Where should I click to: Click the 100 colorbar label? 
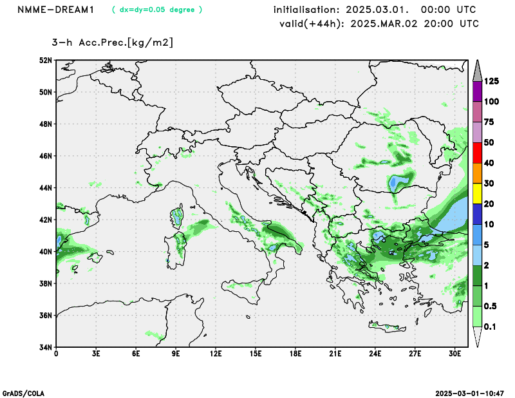tap(491, 102)
